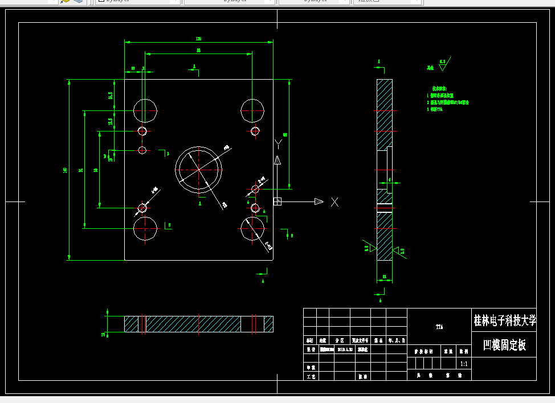Click the 2019.5.20 date cell in title block
The width and height of the screenshot is (555, 403).
pyautogui.click(x=345, y=349)
